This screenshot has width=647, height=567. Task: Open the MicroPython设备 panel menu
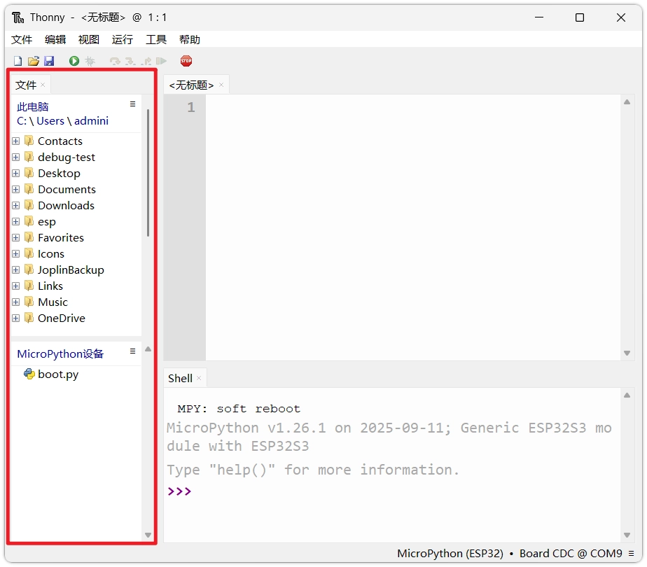pyautogui.click(x=132, y=351)
